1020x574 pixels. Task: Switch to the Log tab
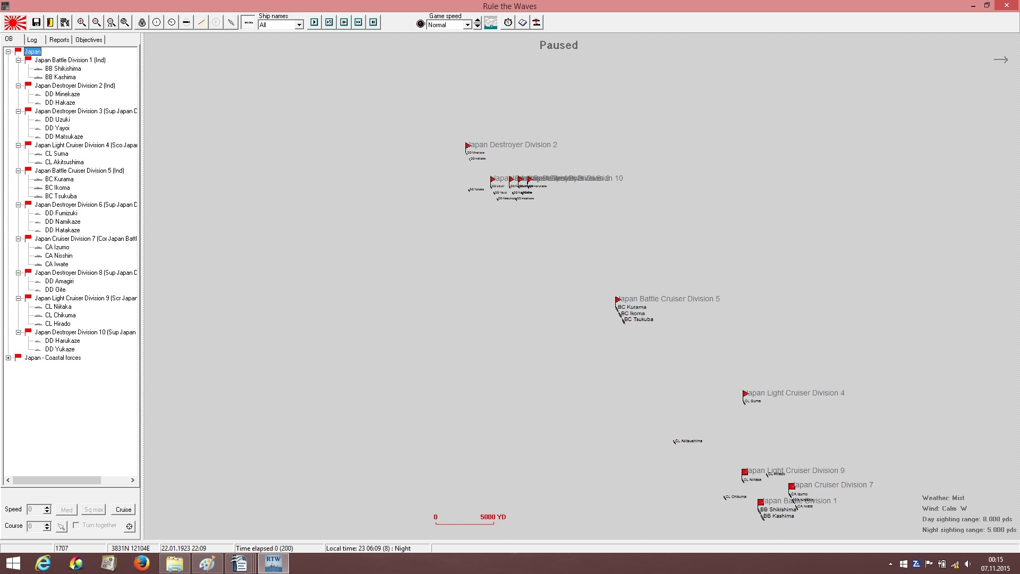click(32, 40)
